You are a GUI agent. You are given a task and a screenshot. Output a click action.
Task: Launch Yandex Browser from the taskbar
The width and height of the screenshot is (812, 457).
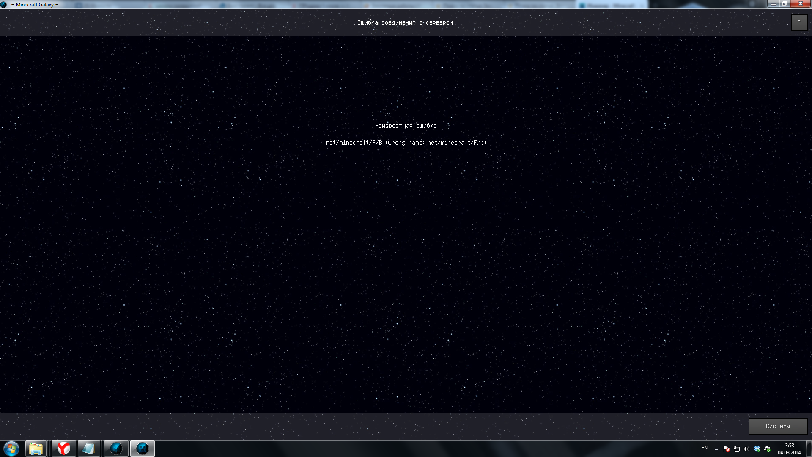point(64,449)
